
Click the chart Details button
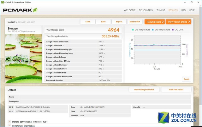187,79
